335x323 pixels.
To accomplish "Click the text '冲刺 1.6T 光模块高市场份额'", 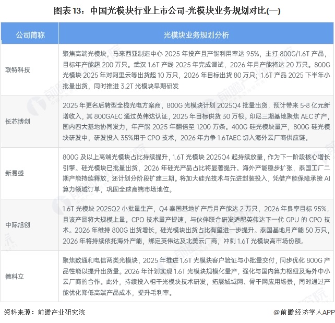I will [x=264, y=241].
